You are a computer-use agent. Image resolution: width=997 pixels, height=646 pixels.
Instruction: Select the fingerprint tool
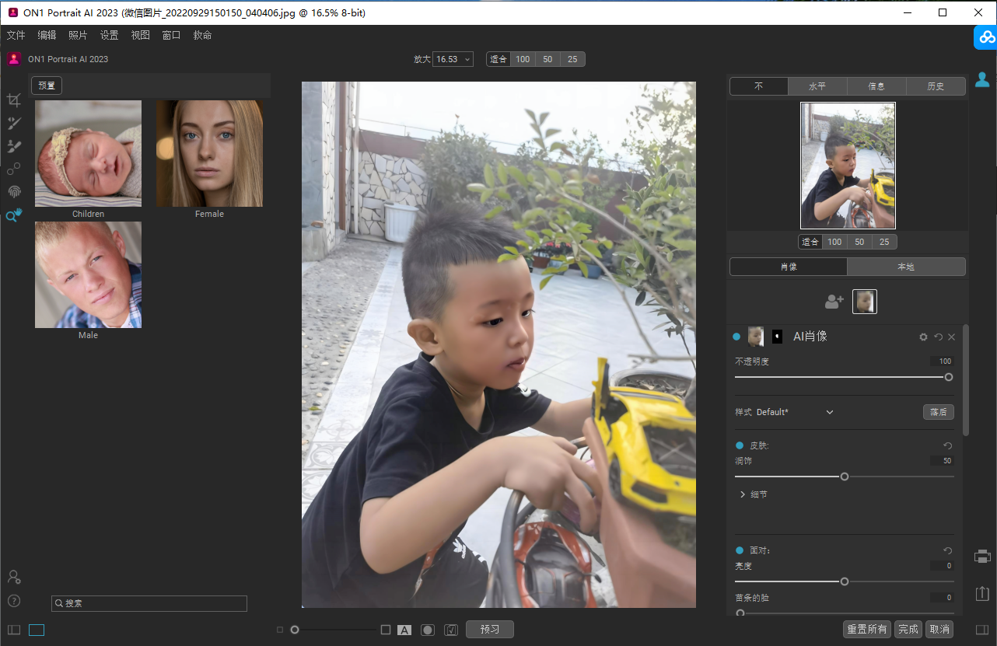(13, 192)
